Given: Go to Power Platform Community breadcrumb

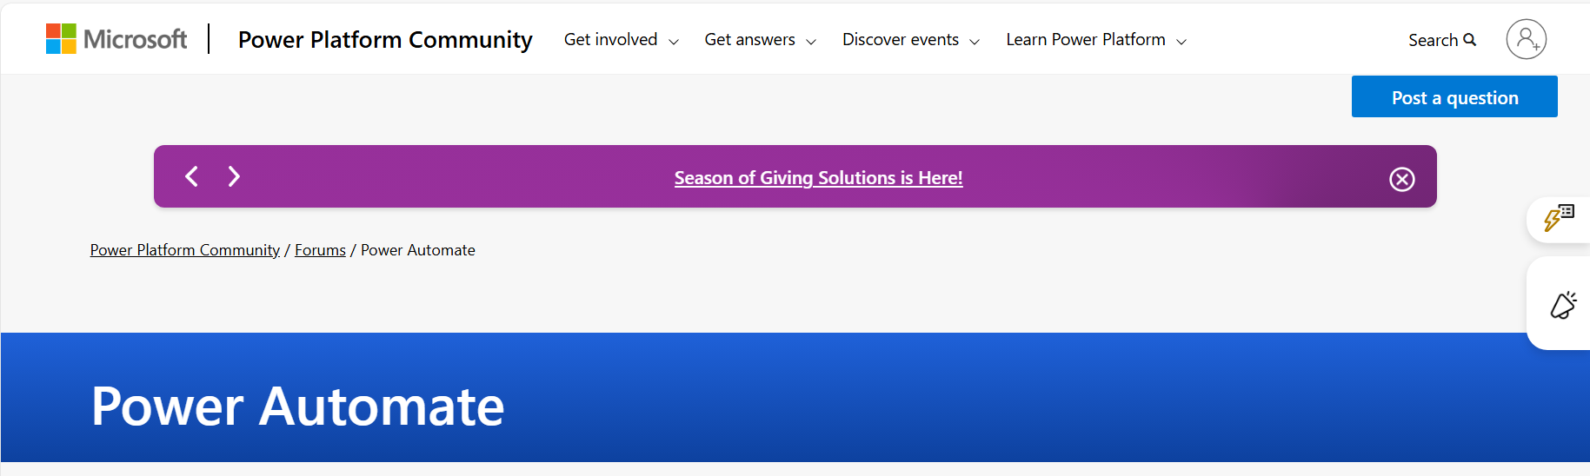Looking at the screenshot, I should click(x=185, y=250).
